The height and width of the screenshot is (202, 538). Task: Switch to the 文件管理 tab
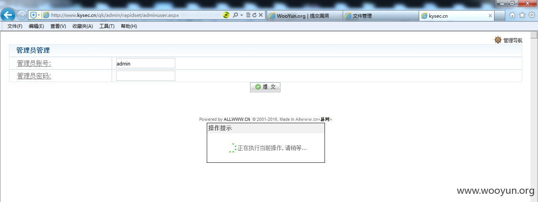(380, 16)
